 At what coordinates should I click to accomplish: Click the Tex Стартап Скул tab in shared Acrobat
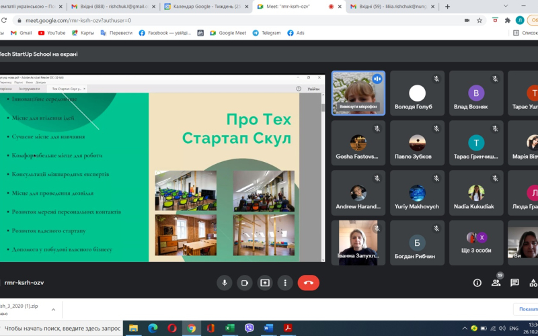tap(67, 89)
